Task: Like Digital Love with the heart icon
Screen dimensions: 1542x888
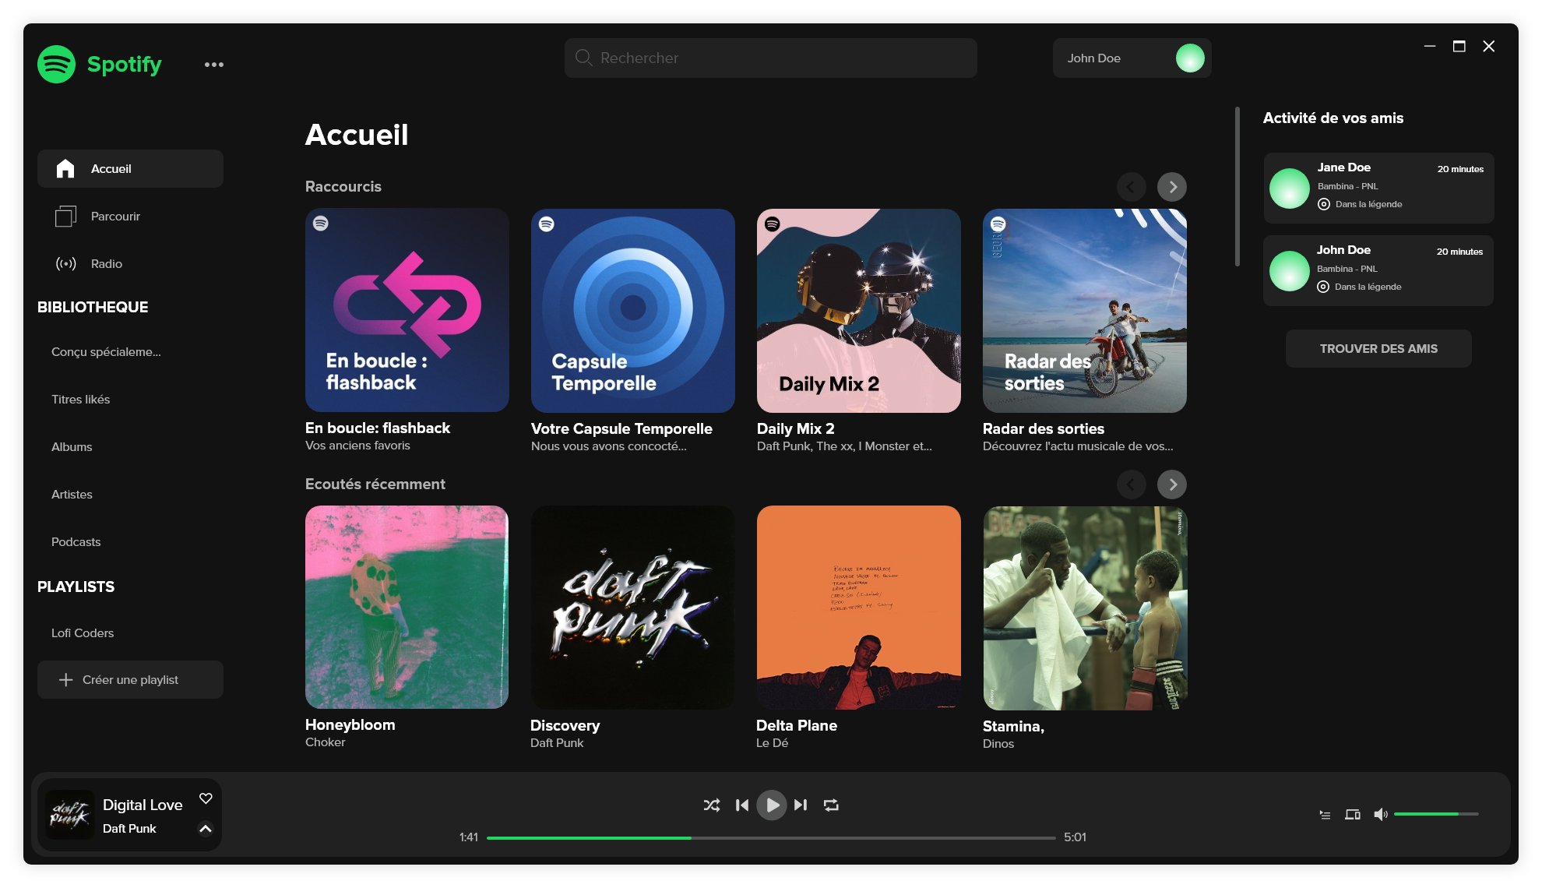Action: 206,798
